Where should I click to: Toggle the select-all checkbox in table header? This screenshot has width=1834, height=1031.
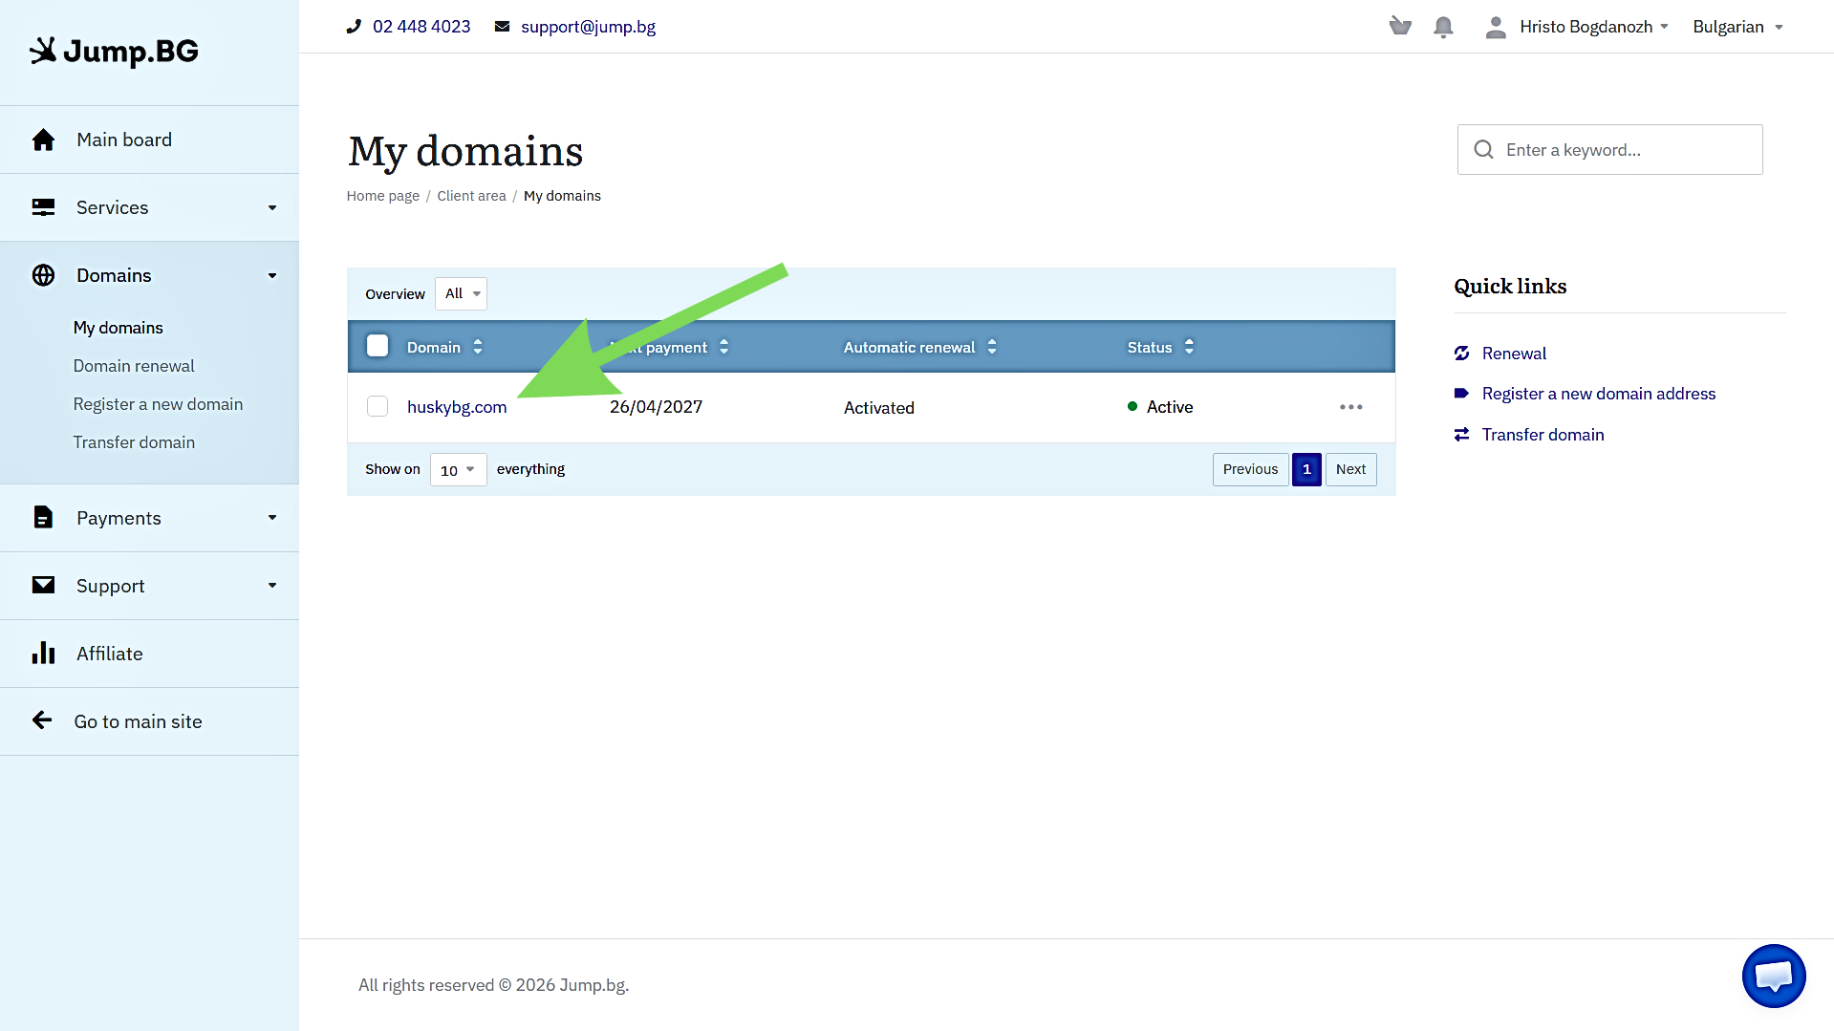[378, 346]
